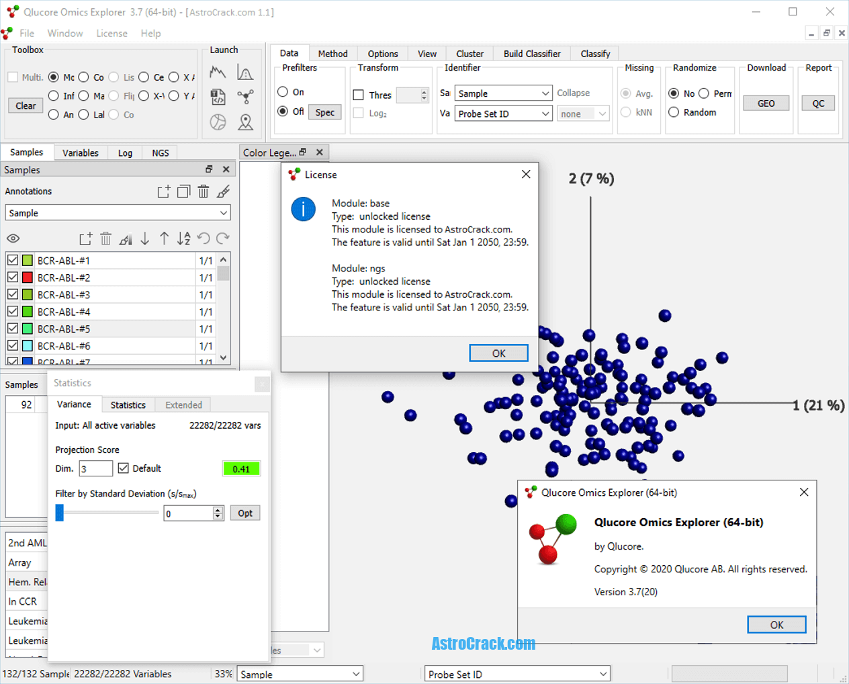Expand the Annotations Sample dropdown

tap(118, 213)
